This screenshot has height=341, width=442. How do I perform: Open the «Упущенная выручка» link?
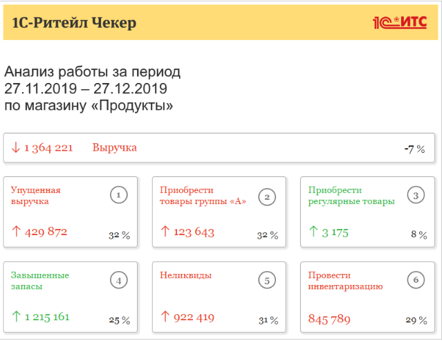point(36,196)
